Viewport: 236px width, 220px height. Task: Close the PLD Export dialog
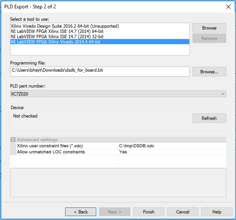coord(228,7)
